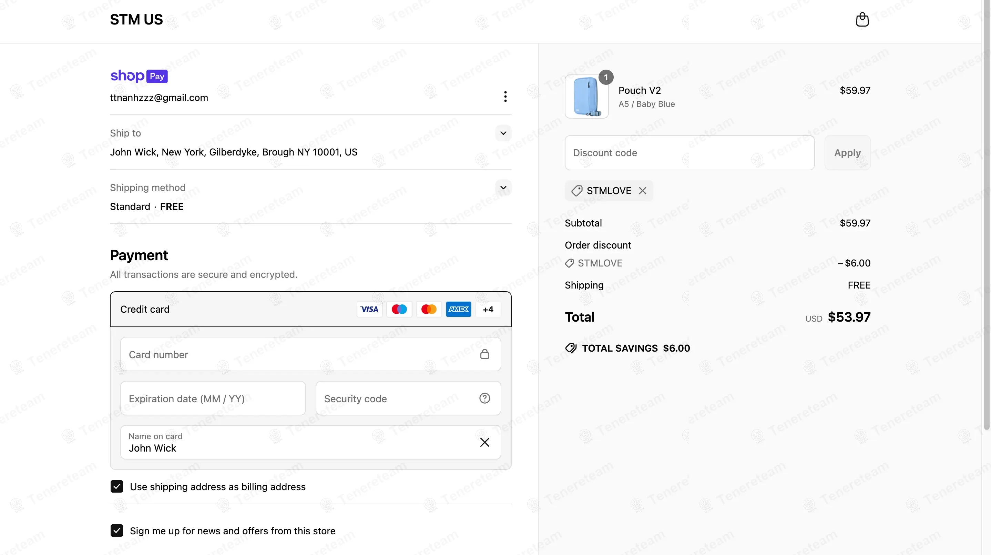Toggle the news and offers signup checkbox
991x555 pixels.
pyautogui.click(x=116, y=531)
